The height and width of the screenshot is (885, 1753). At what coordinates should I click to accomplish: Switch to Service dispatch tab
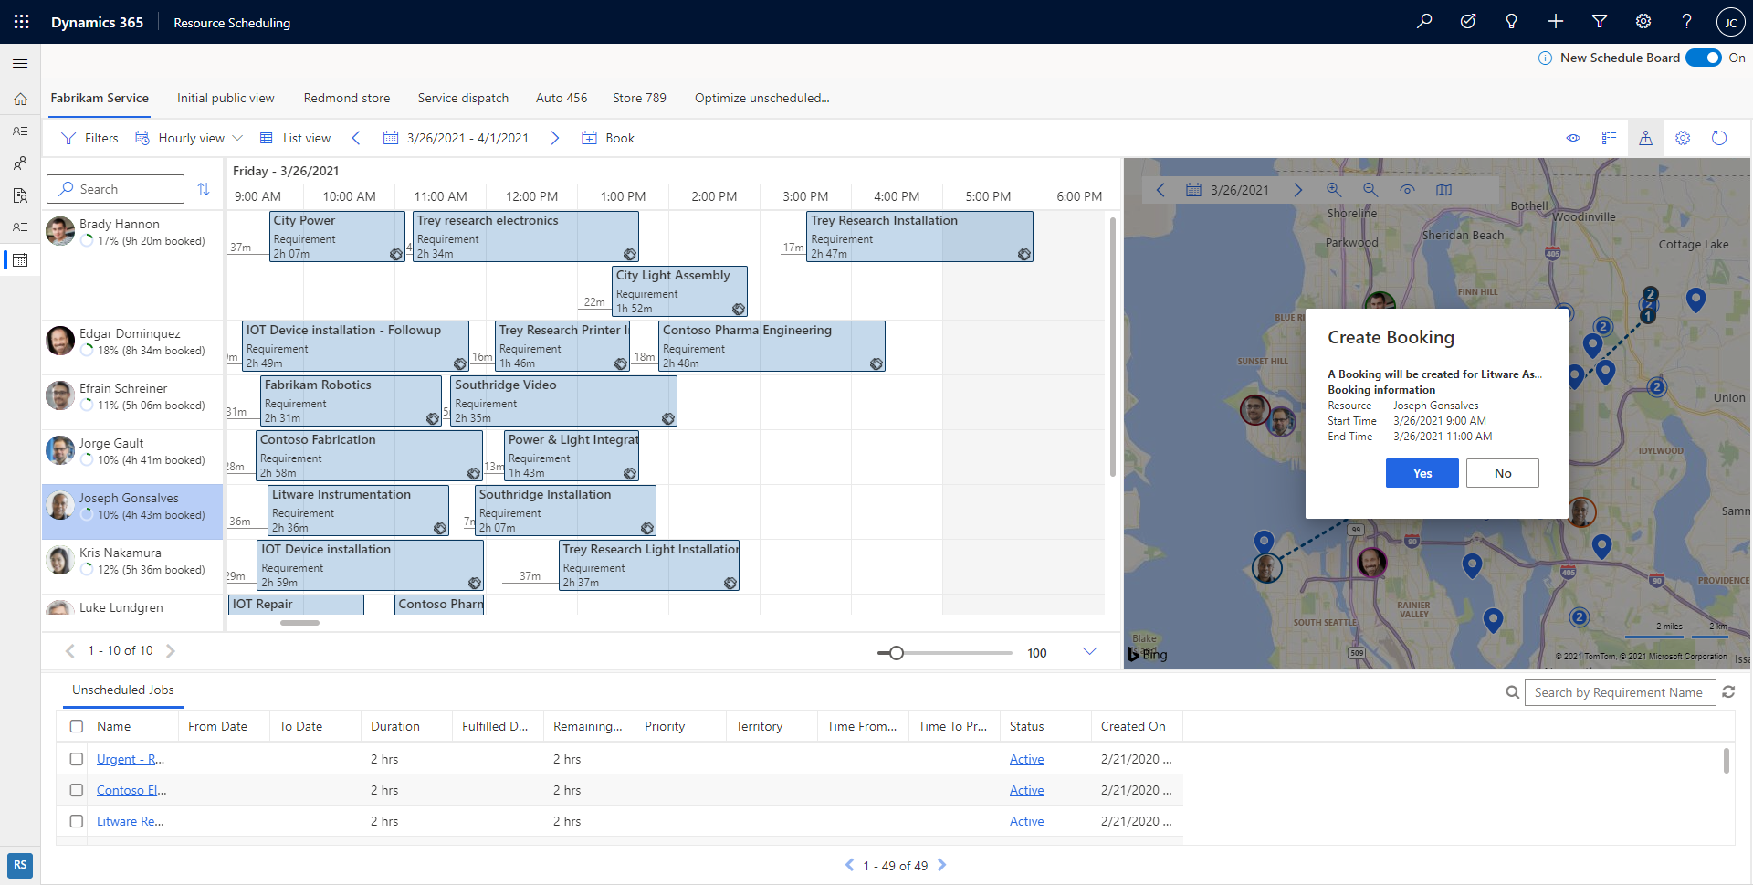463,98
